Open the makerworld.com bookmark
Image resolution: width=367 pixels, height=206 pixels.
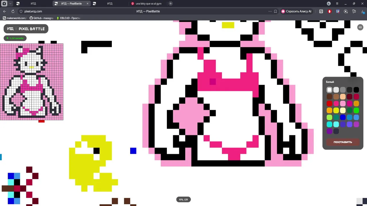pos(15,18)
